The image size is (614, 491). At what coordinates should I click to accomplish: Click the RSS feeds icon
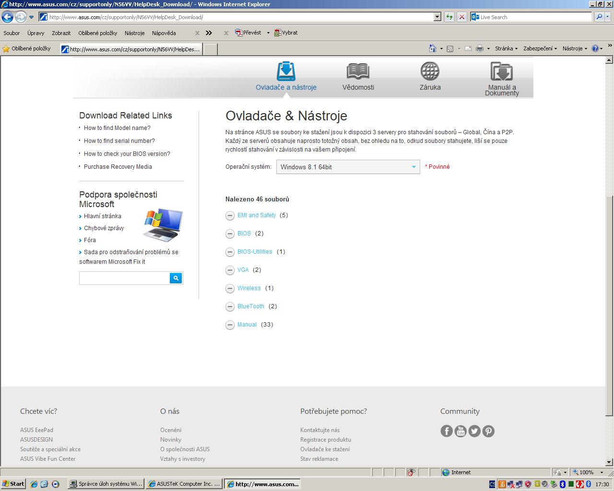[x=450, y=48]
